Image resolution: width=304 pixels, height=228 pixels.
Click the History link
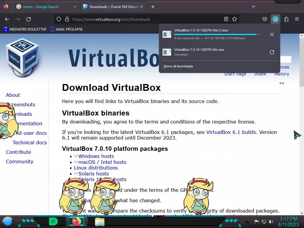pyautogui.click(x=281, y=74)
